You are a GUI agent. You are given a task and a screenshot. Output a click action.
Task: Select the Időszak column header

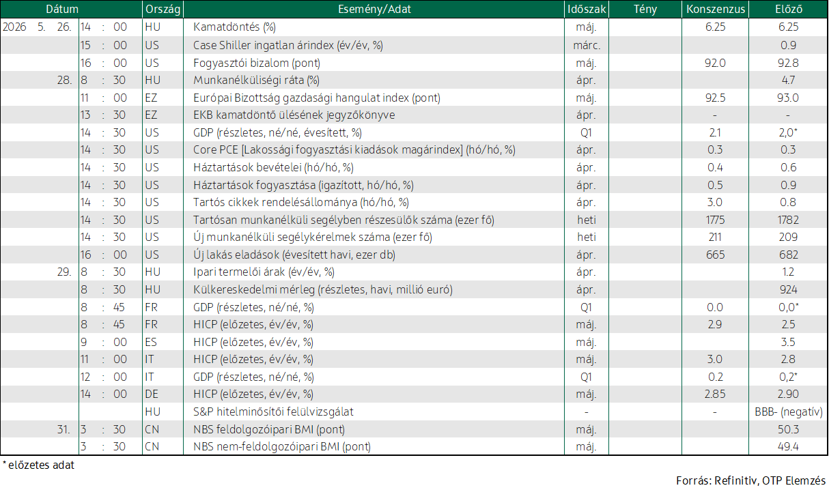click(586, 10)
